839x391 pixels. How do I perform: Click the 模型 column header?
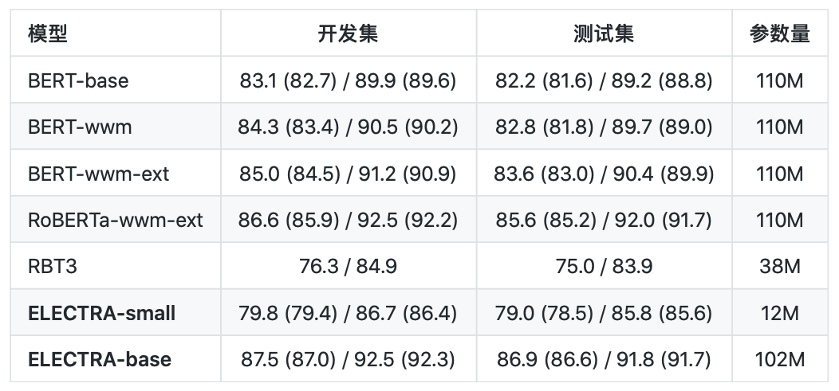48,34
